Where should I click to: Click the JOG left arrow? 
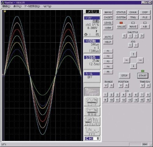[130, 45]
